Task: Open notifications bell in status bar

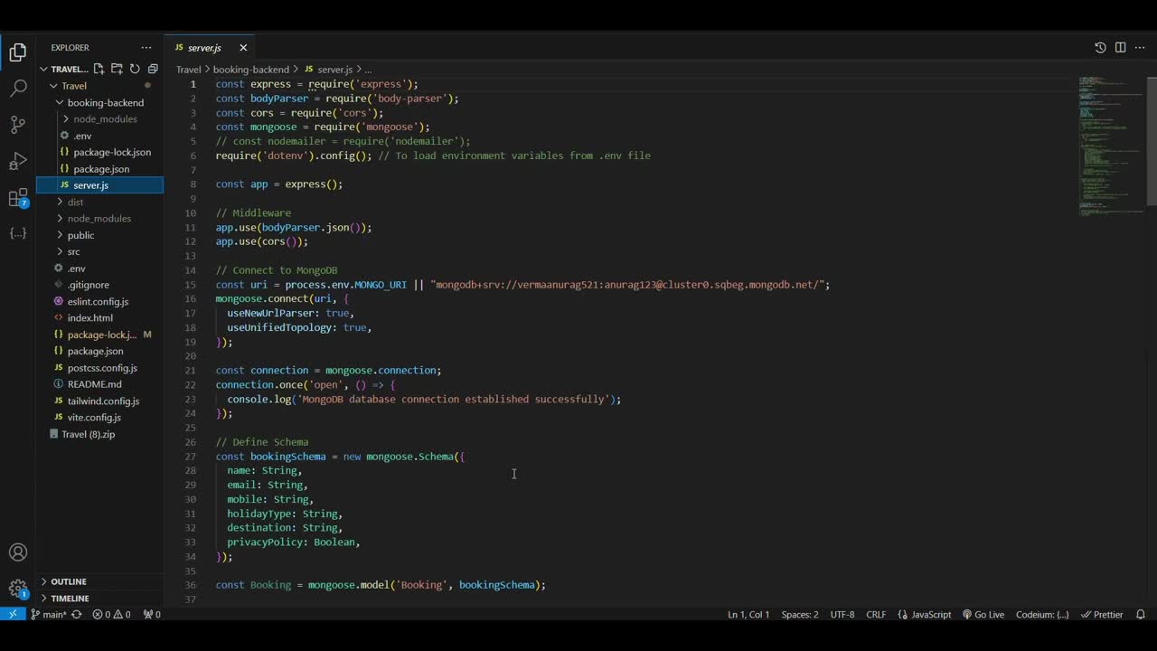Action: point(1142,614)
